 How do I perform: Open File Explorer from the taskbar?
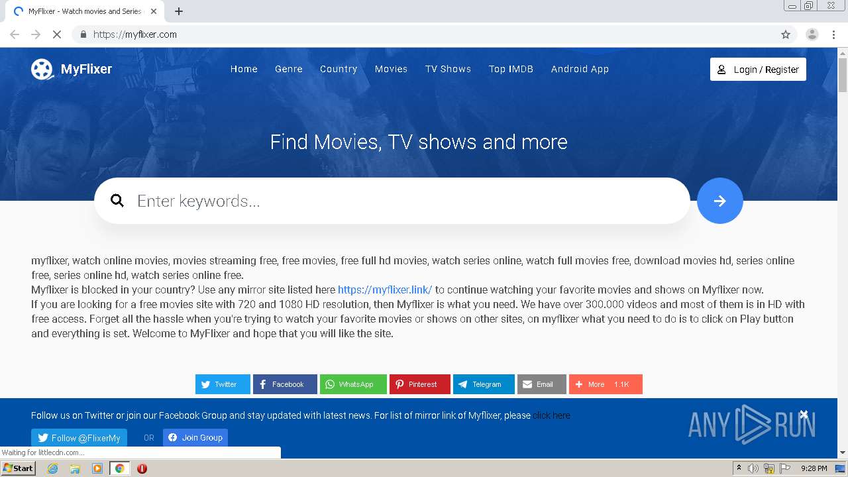tap(75, 468)
